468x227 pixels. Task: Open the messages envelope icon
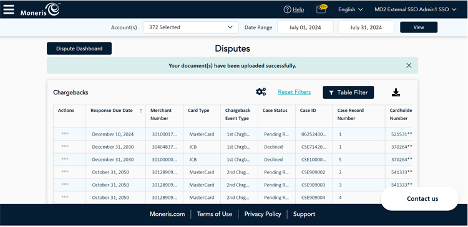click(x=321, y=9)
